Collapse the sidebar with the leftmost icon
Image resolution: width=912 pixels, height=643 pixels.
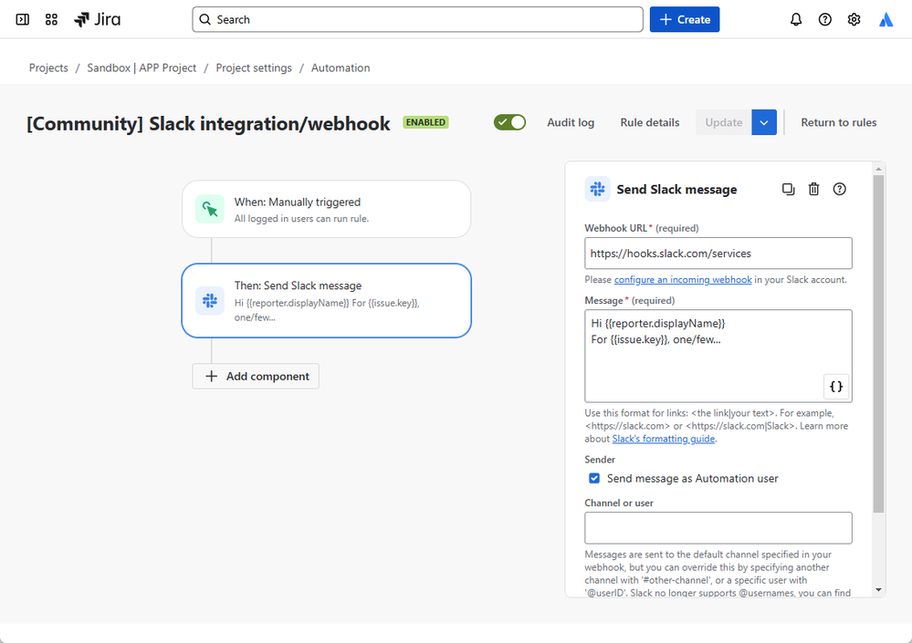[22, 18]
